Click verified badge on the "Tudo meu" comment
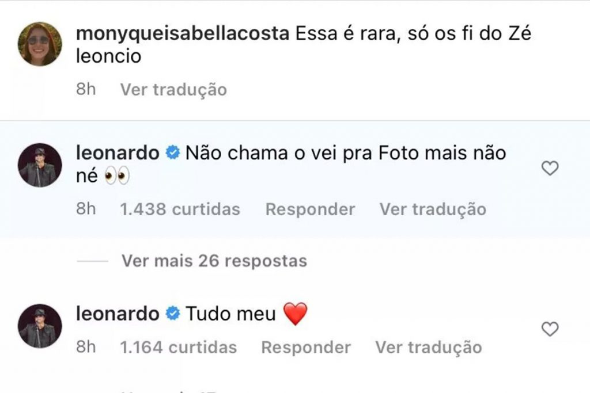 [172, 314]
